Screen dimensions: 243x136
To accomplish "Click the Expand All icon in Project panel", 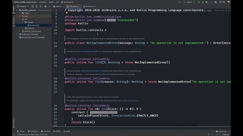I will click(36, 6).
